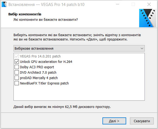Click the Скасувати button

click(142, 121)
